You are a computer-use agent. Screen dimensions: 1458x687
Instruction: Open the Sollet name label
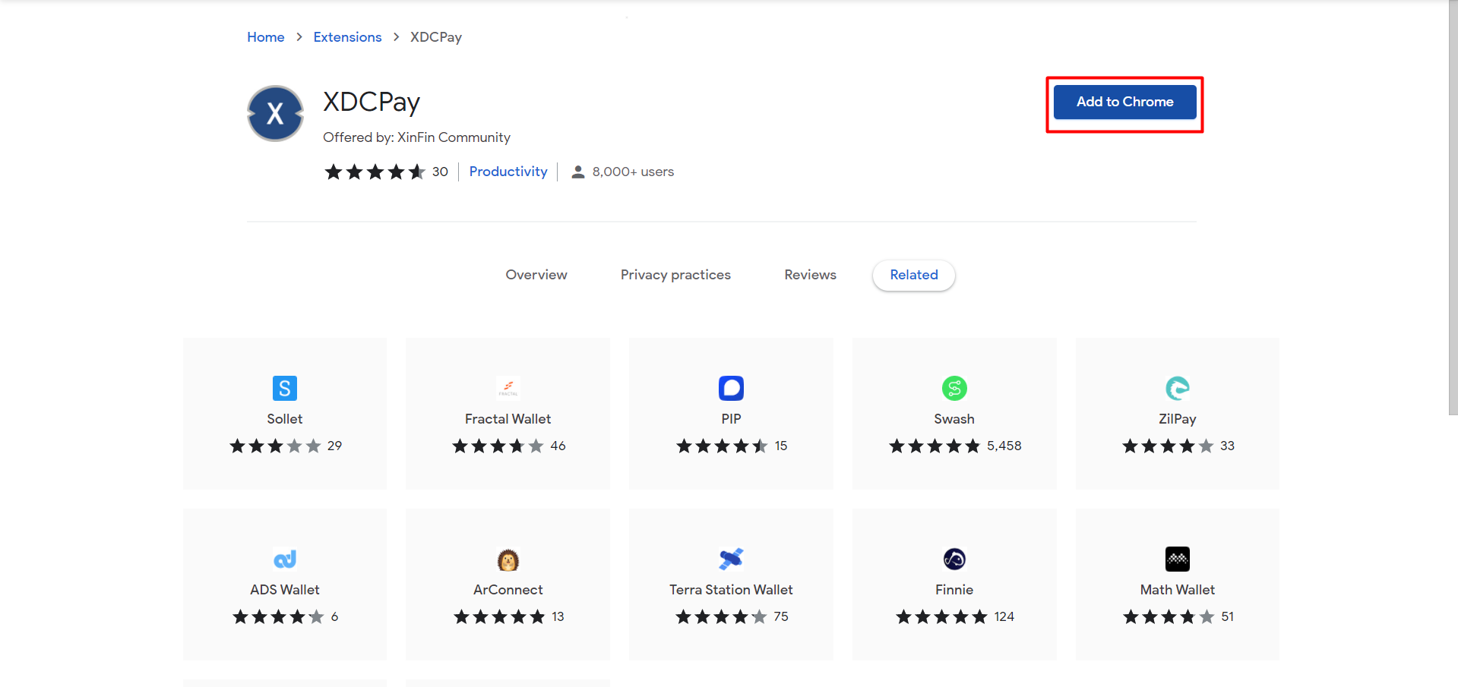click(285, 419)
